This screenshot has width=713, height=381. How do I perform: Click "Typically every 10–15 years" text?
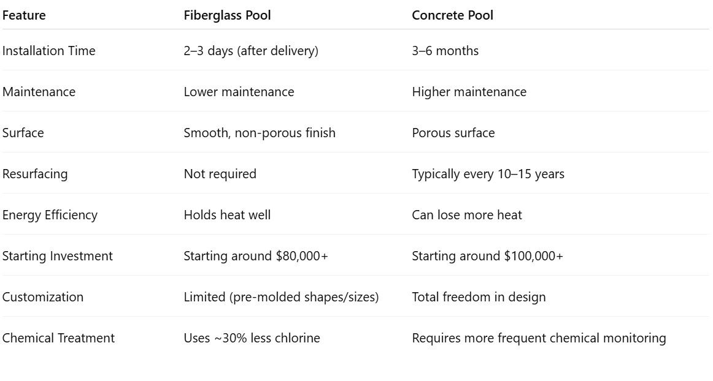coord(488,174)
